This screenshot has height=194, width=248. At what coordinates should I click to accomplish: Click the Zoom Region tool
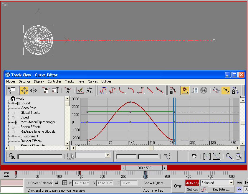point(239,156)
